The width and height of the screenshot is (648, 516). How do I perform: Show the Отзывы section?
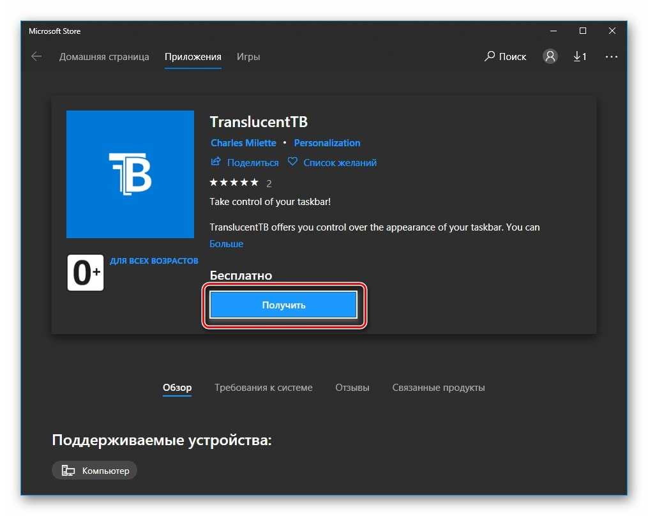tap(352, 387)
